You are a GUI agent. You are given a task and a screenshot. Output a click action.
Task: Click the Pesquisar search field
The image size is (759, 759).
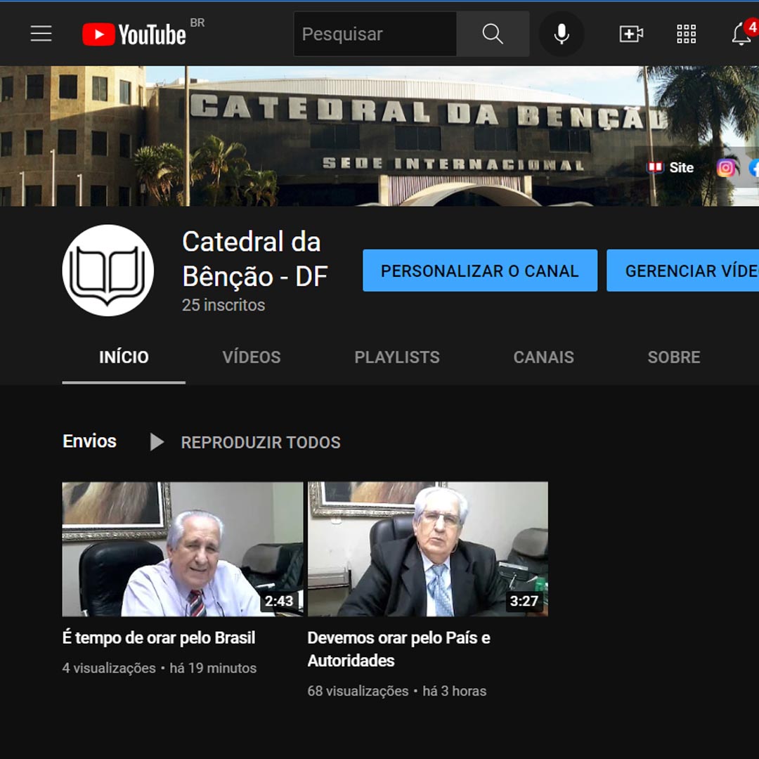pyautogui.click(x=375, y=34)
